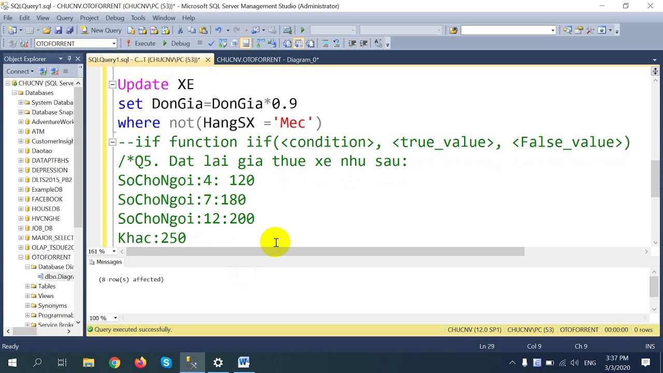The height and width of the screenshot is (373, 663).
Task: Switch to OTOFORRENT Diagram_0 tab
Action: click(x=268, y=60)
